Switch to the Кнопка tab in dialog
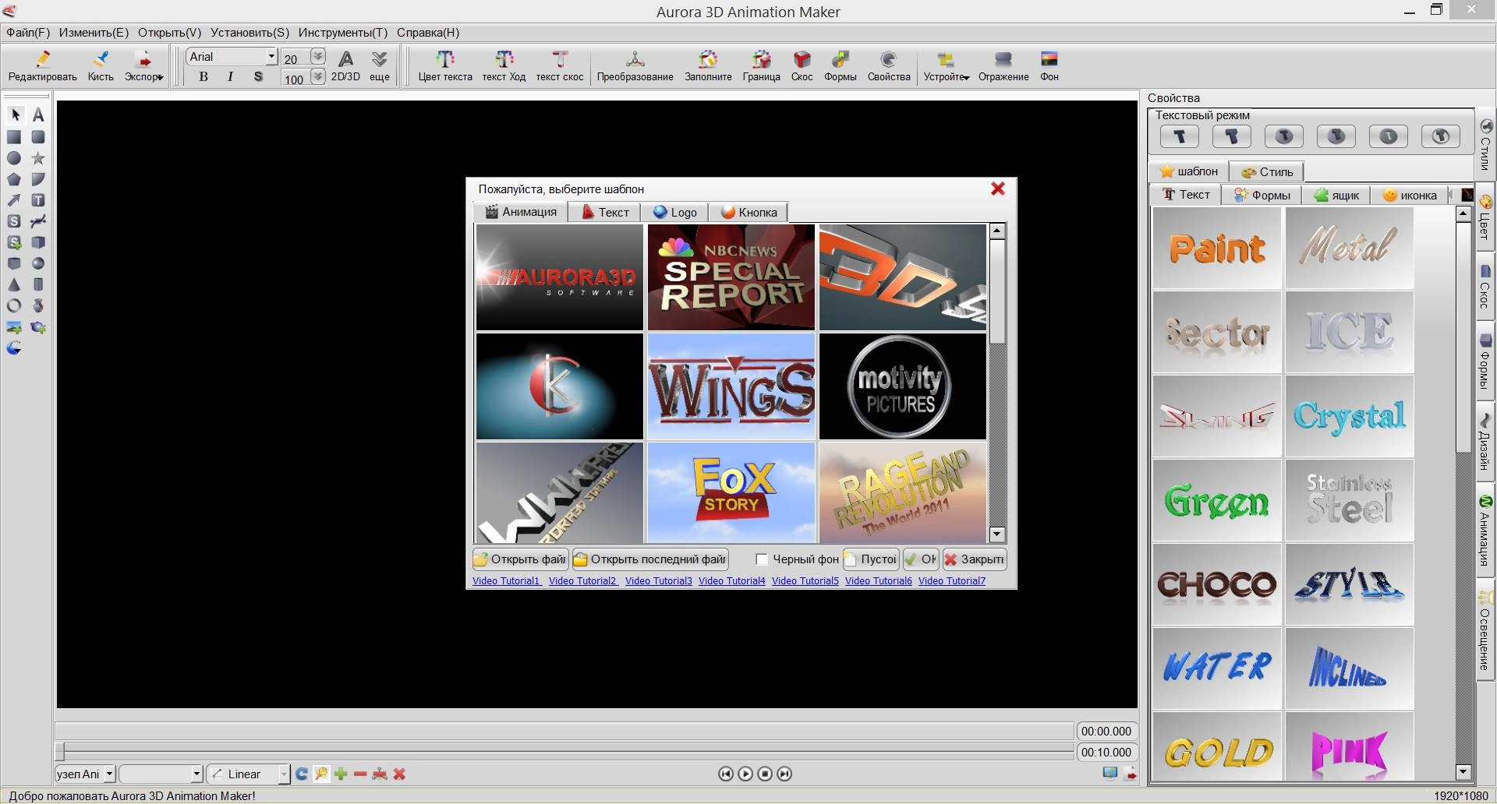 pyautogui.click(x=749, y=212)
